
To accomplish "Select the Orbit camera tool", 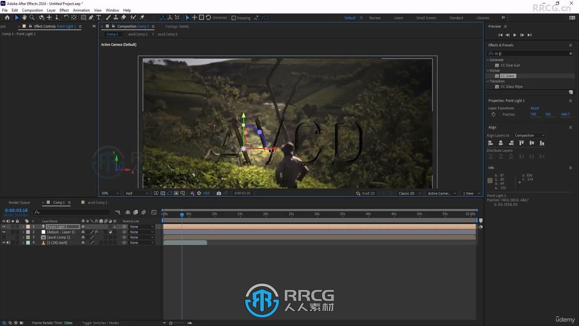I will pos(41,18).
